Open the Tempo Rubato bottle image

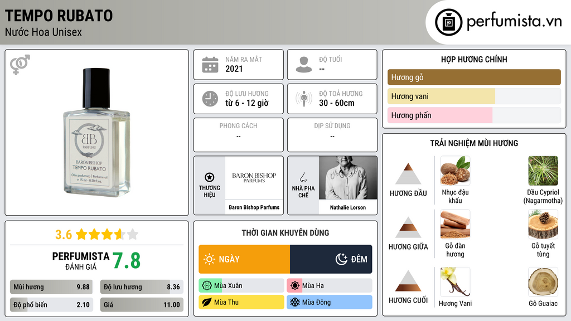pyautogui.click(x=96, y=133)
